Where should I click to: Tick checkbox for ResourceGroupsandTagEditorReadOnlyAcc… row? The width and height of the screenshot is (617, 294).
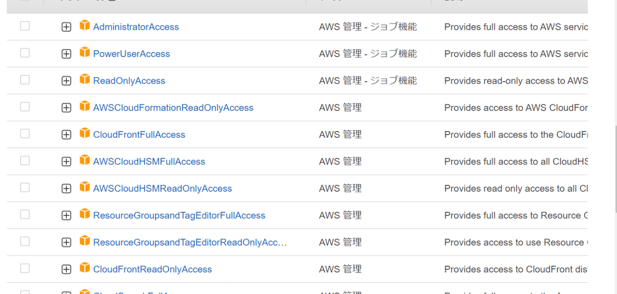25,242
